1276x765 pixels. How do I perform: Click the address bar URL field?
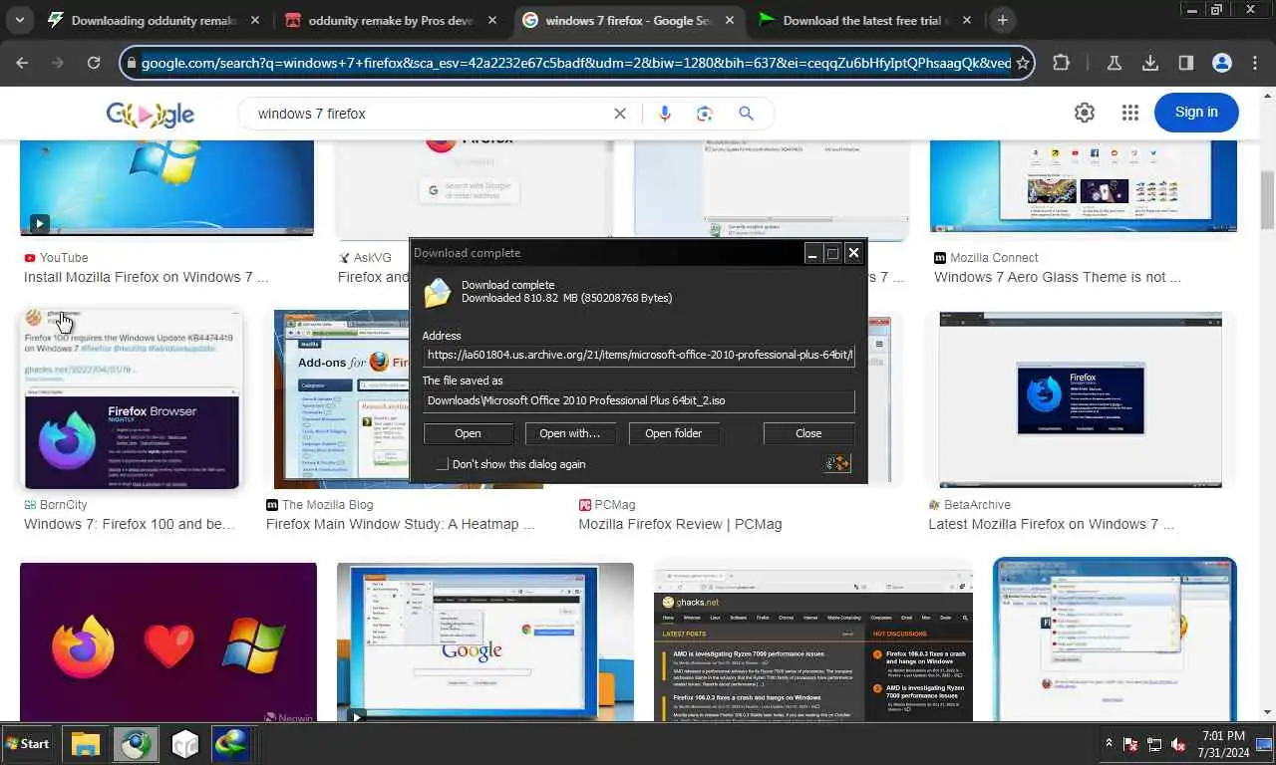(x=575, y=63)
